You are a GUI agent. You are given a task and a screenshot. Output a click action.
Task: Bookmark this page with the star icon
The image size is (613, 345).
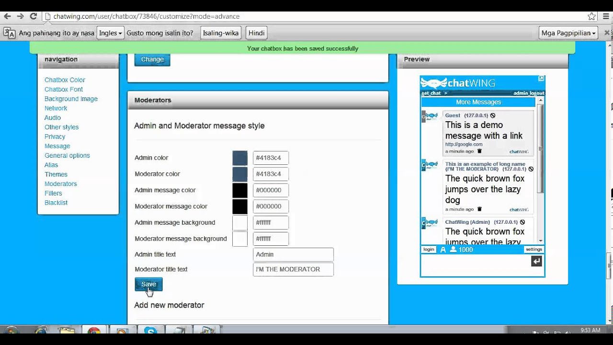[x=592, y=16]
